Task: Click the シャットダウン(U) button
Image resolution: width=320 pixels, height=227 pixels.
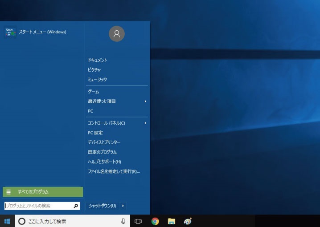Action: 103,206
